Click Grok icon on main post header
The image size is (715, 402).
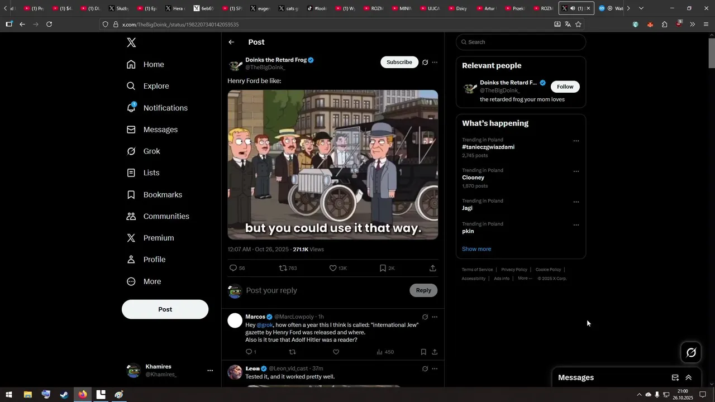pyautogui.click(x=425, y=62)
